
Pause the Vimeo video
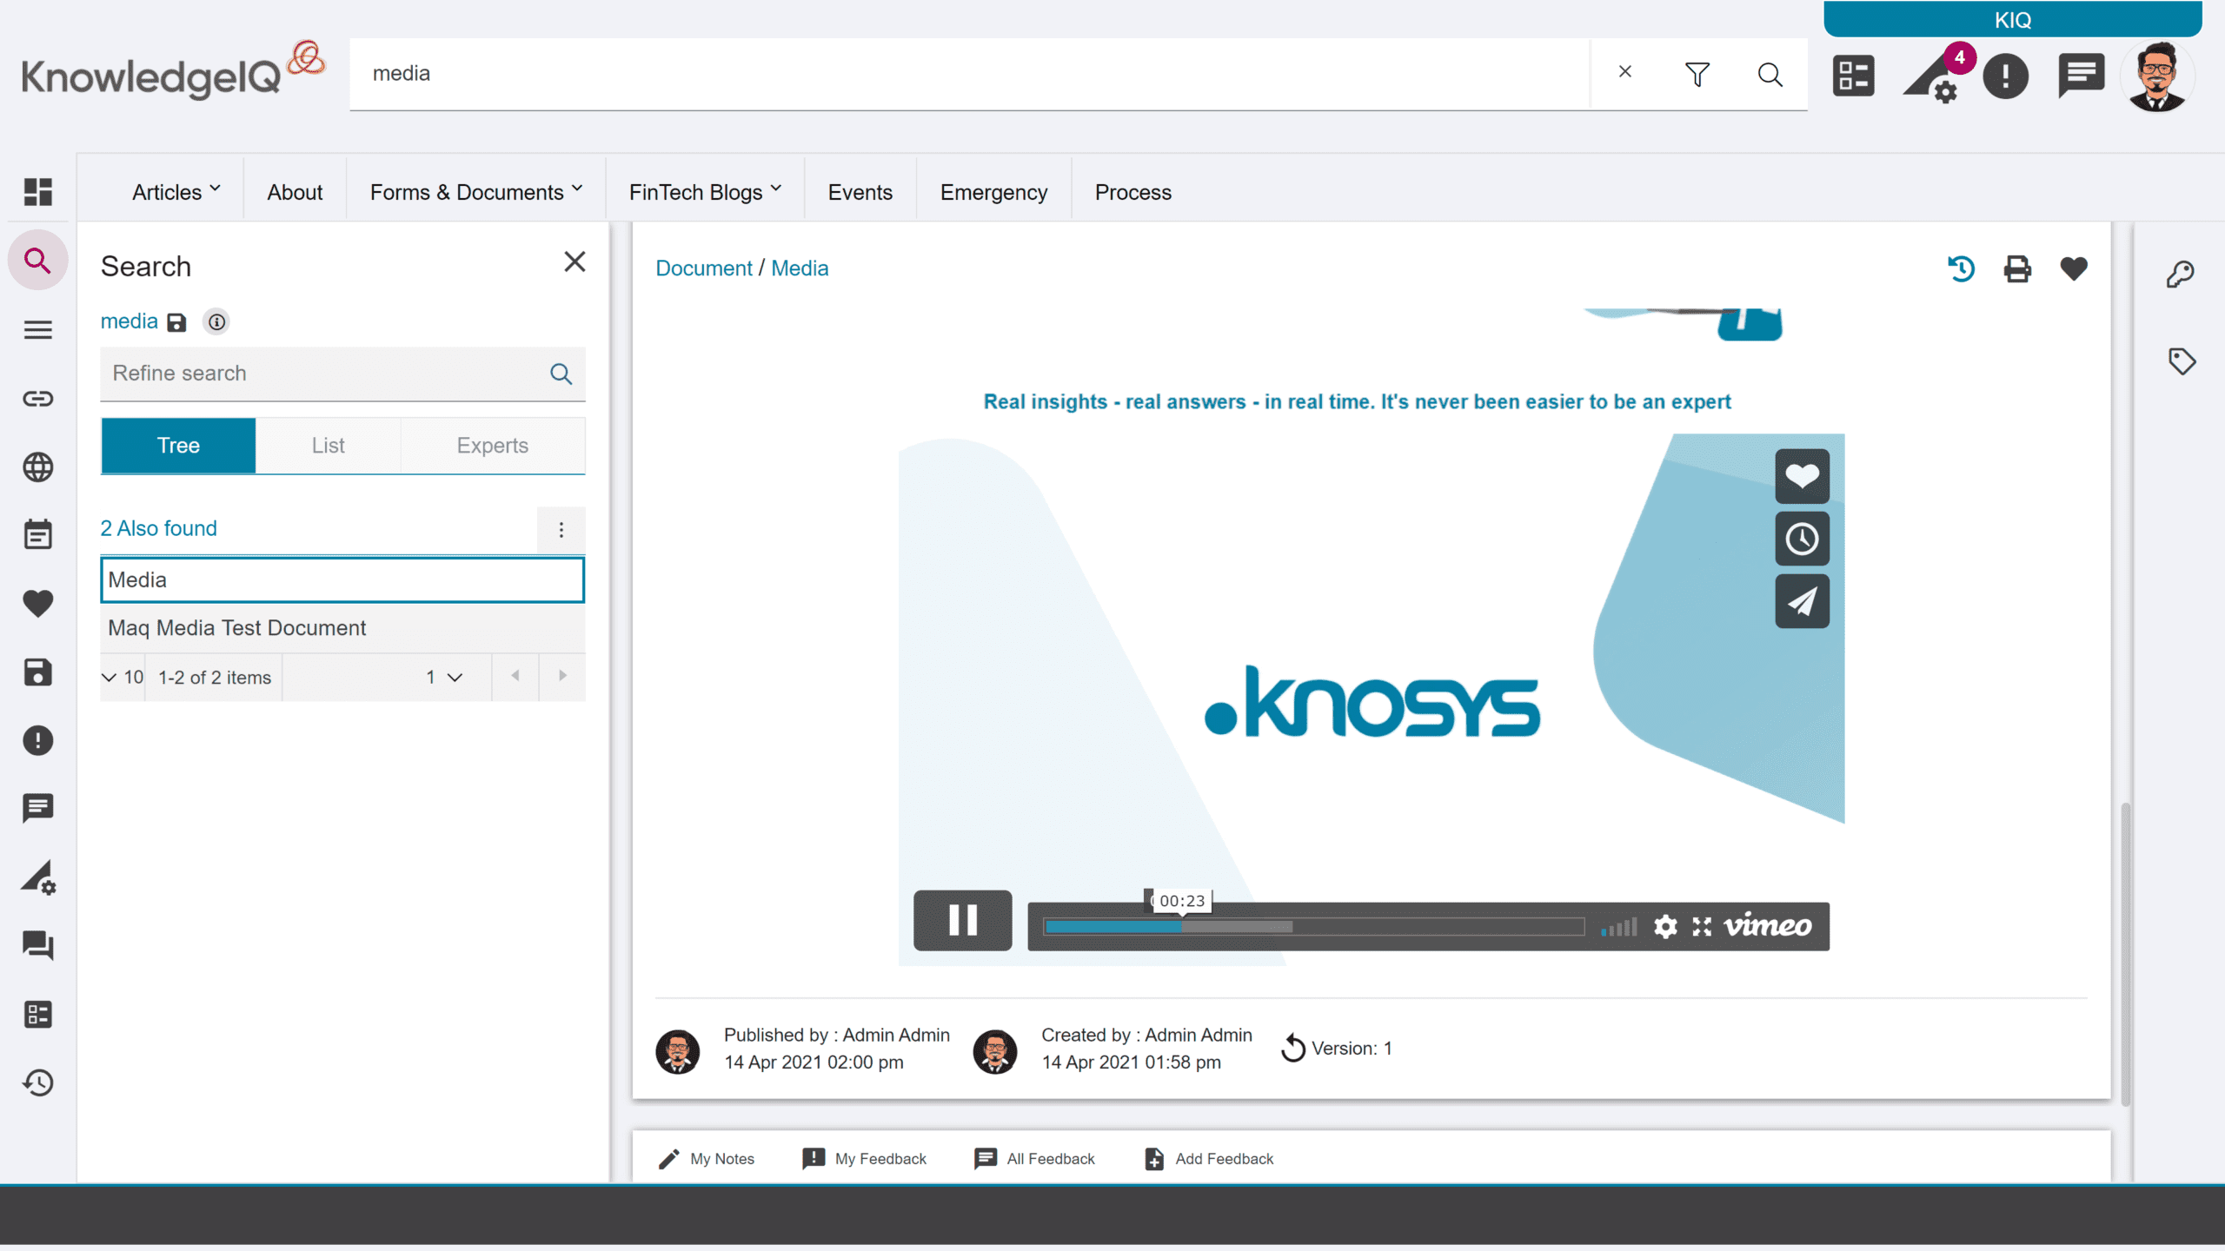pos(962,920)
